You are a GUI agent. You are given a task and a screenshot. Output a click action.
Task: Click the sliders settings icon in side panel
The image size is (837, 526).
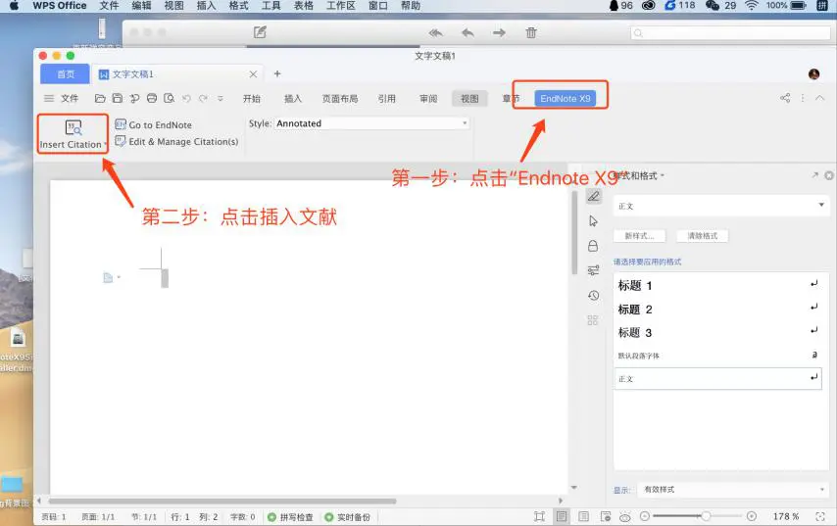[x=593, y=270]
